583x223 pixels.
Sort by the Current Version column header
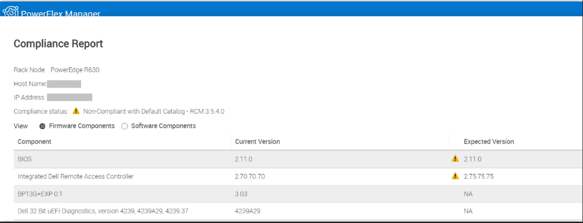[257, 141]
